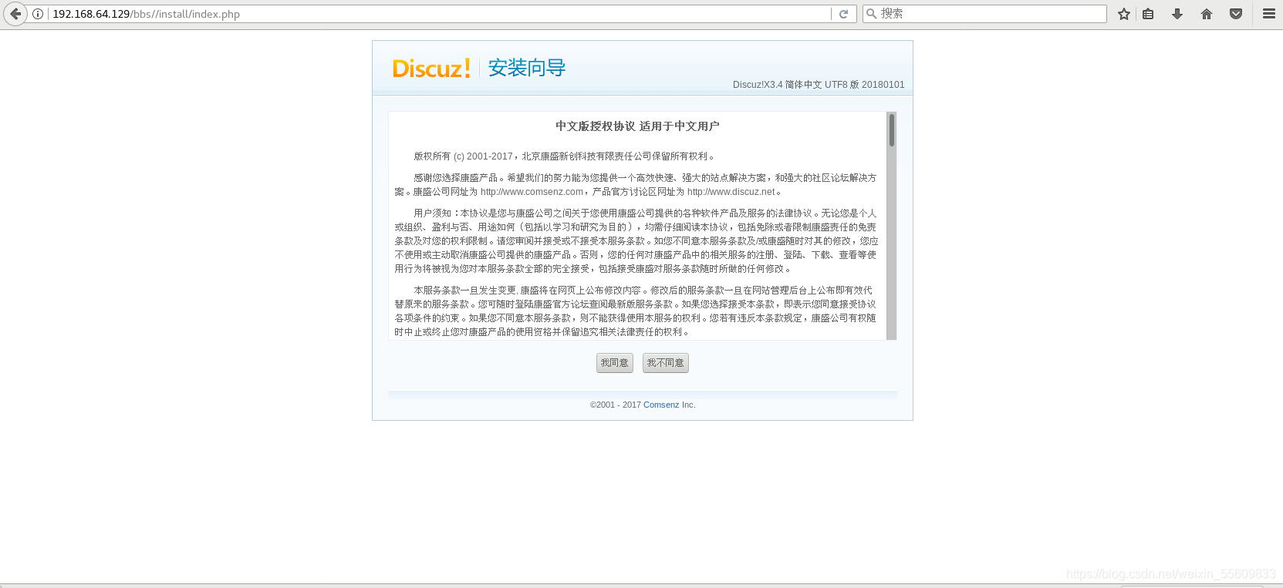Click the search magnifier icon
The height and width of the screenshot is (588, 1283).
tap(872, 14)
